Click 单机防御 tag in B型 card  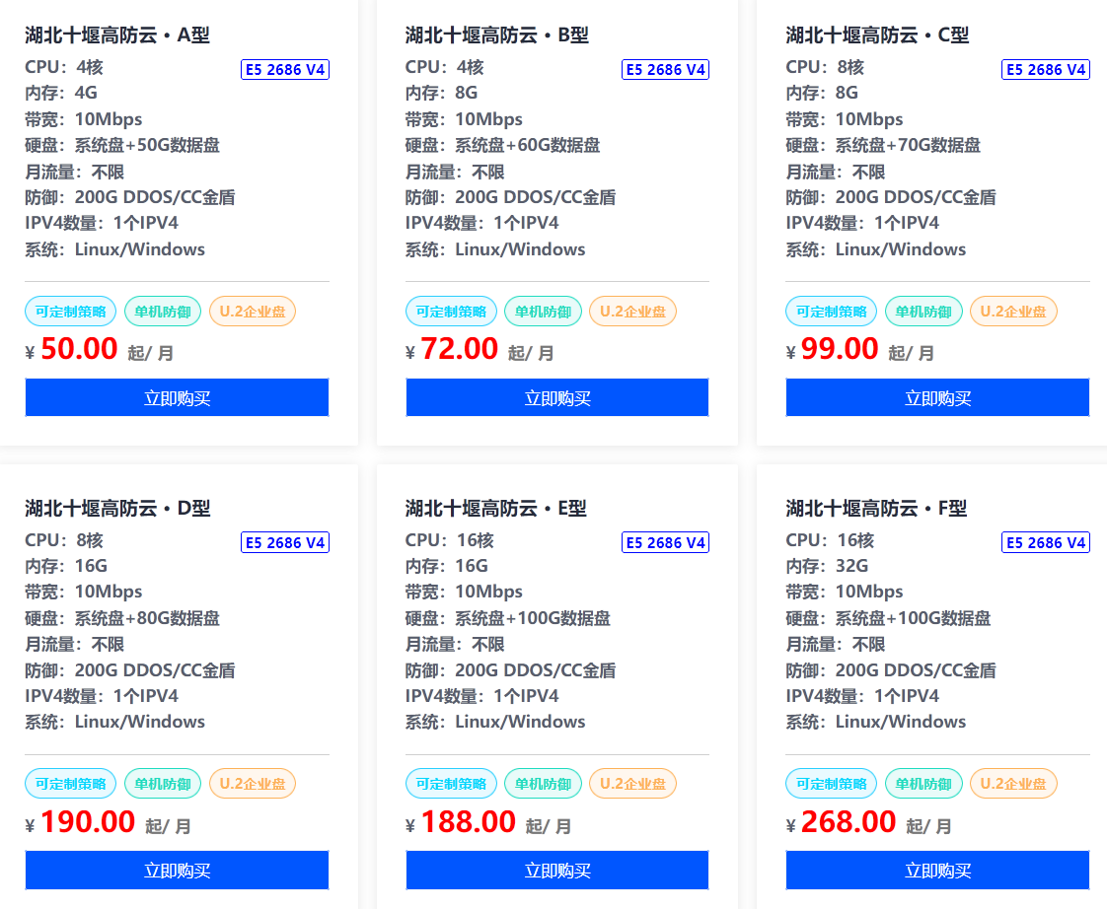tap(541, 312)
